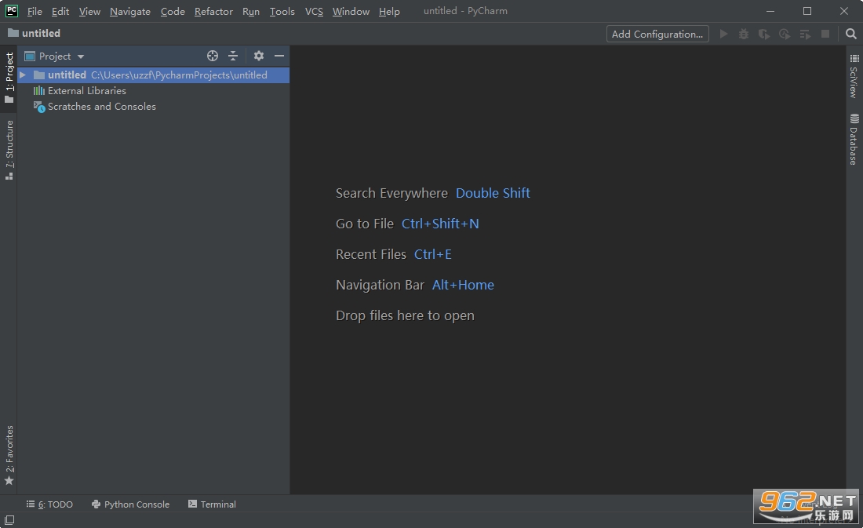This screenshot has width=863, height=528.
Task: Click the Concurrency diagram run icon
Action: pyautogui.click(x=805, y=35)
